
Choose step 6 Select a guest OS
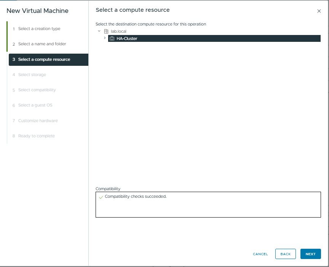tap(35, 105)
